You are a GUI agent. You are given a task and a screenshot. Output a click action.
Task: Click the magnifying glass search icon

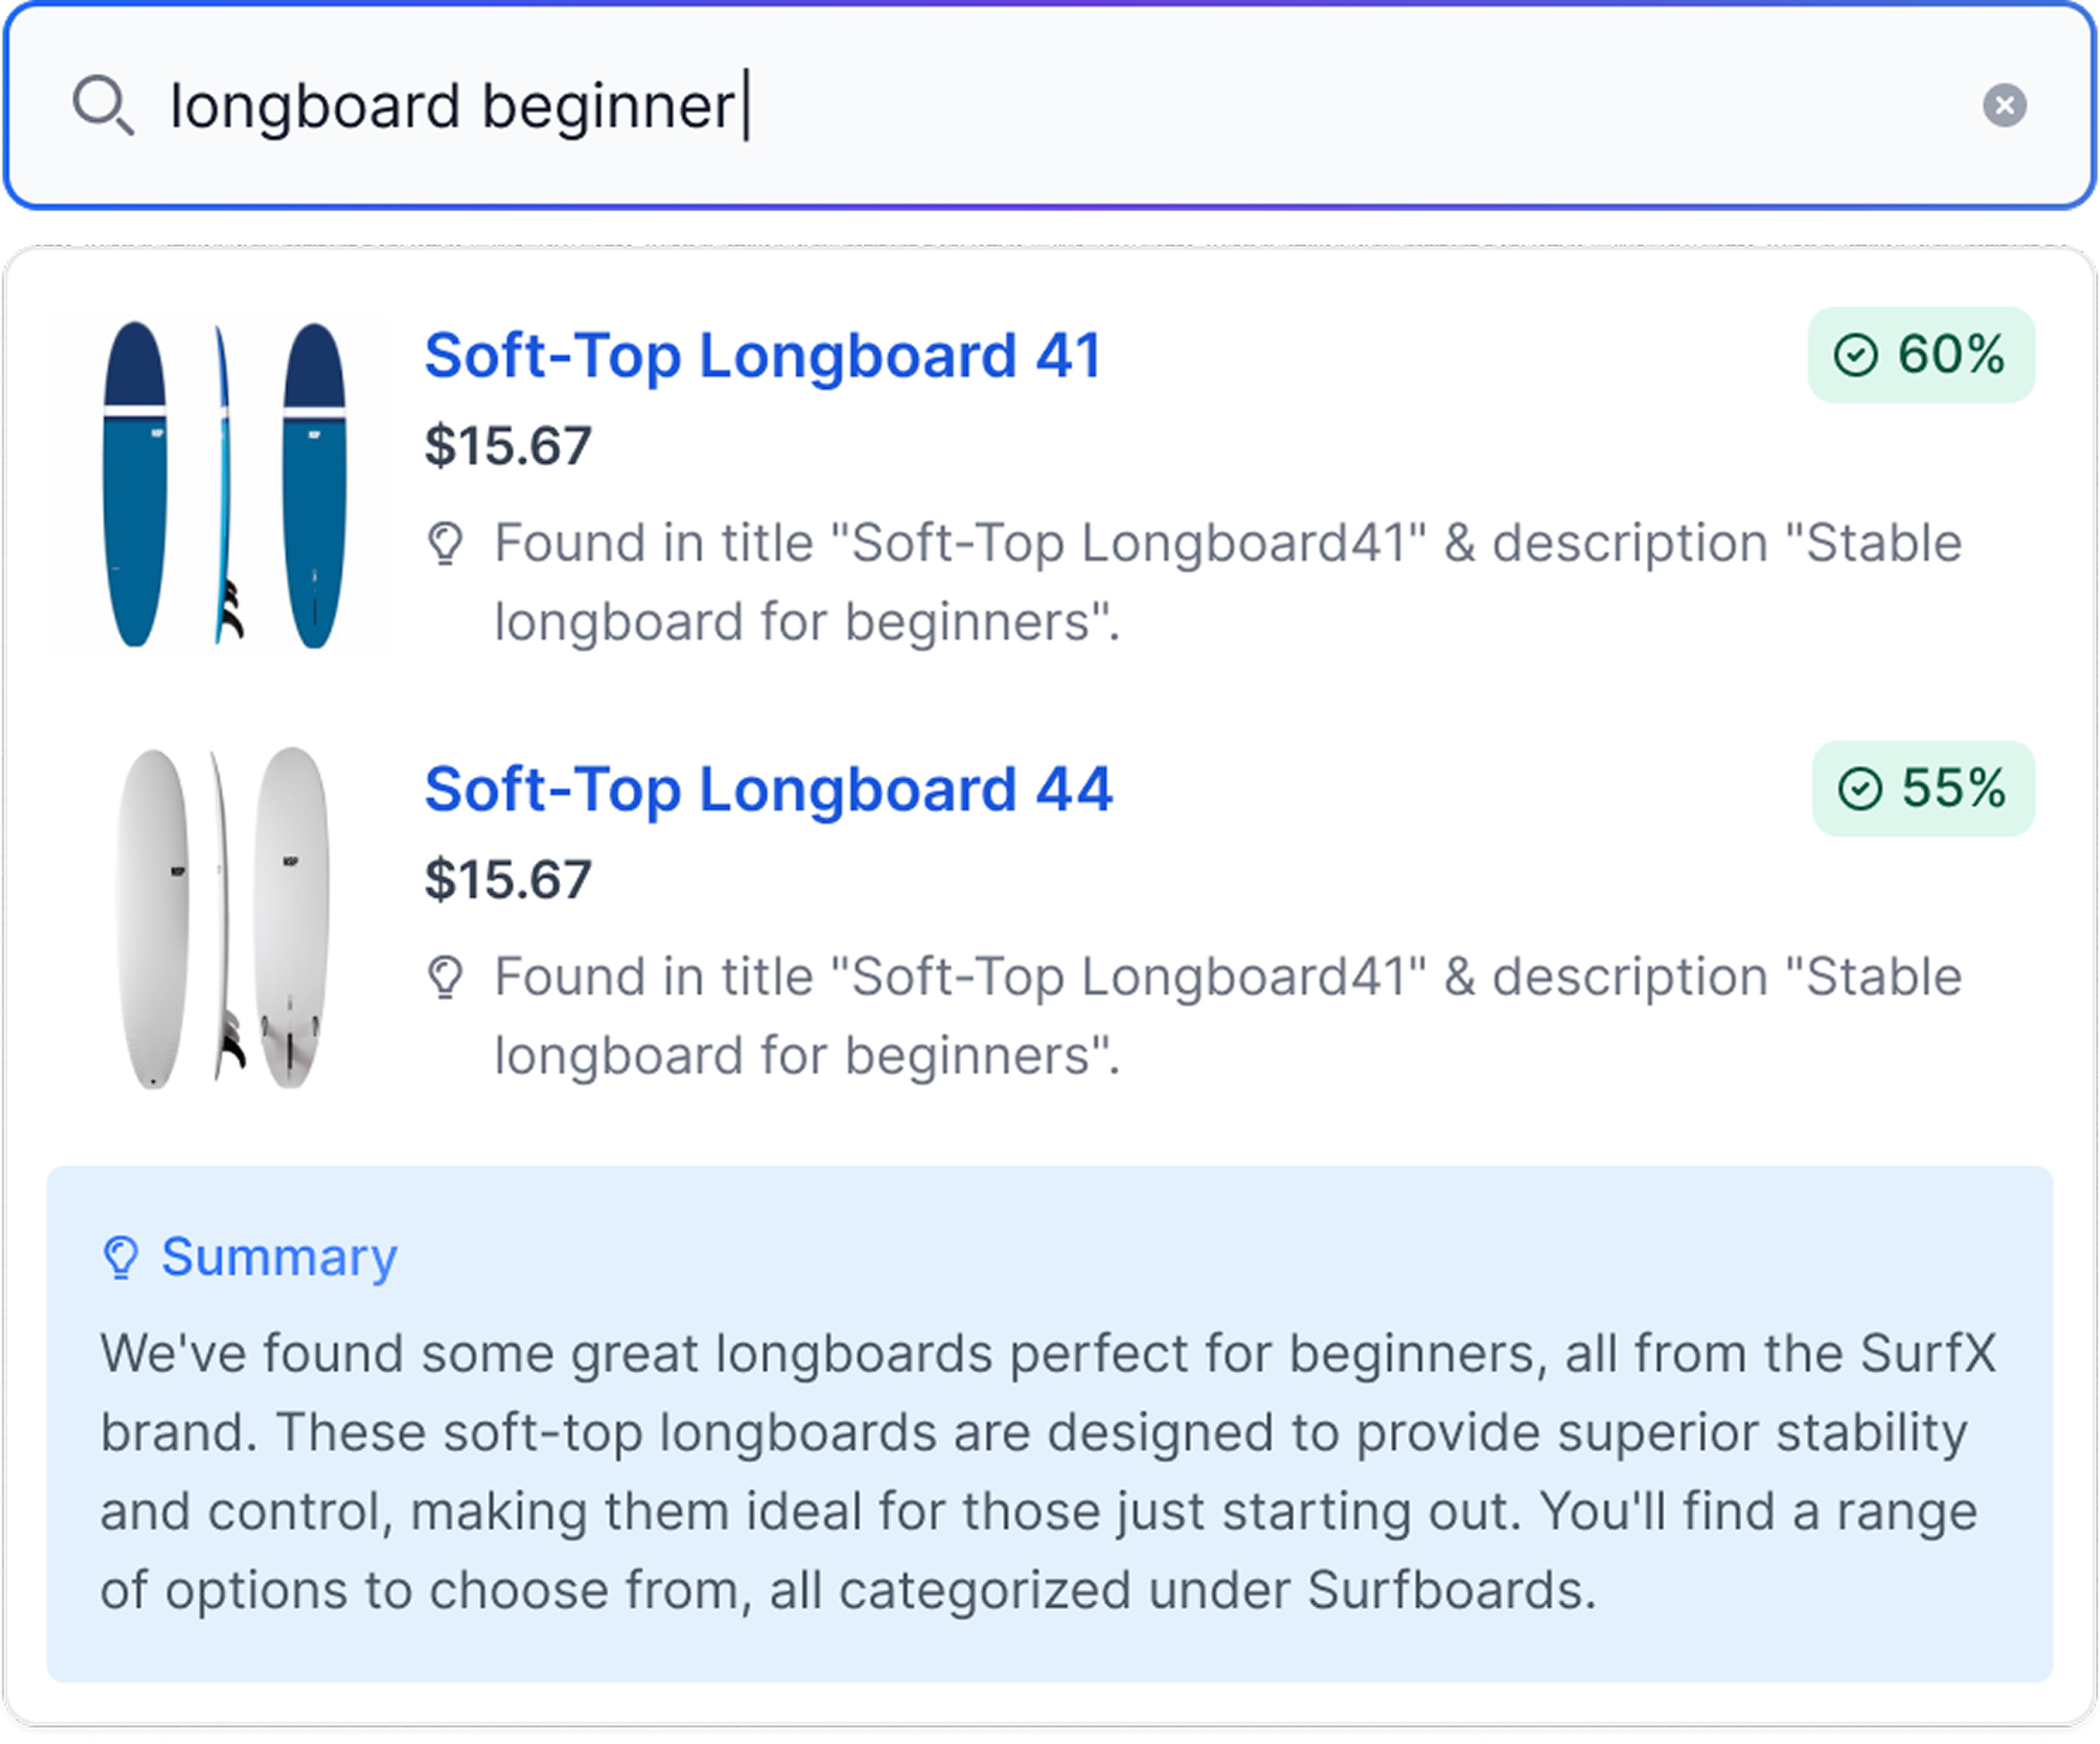[102, 105]
